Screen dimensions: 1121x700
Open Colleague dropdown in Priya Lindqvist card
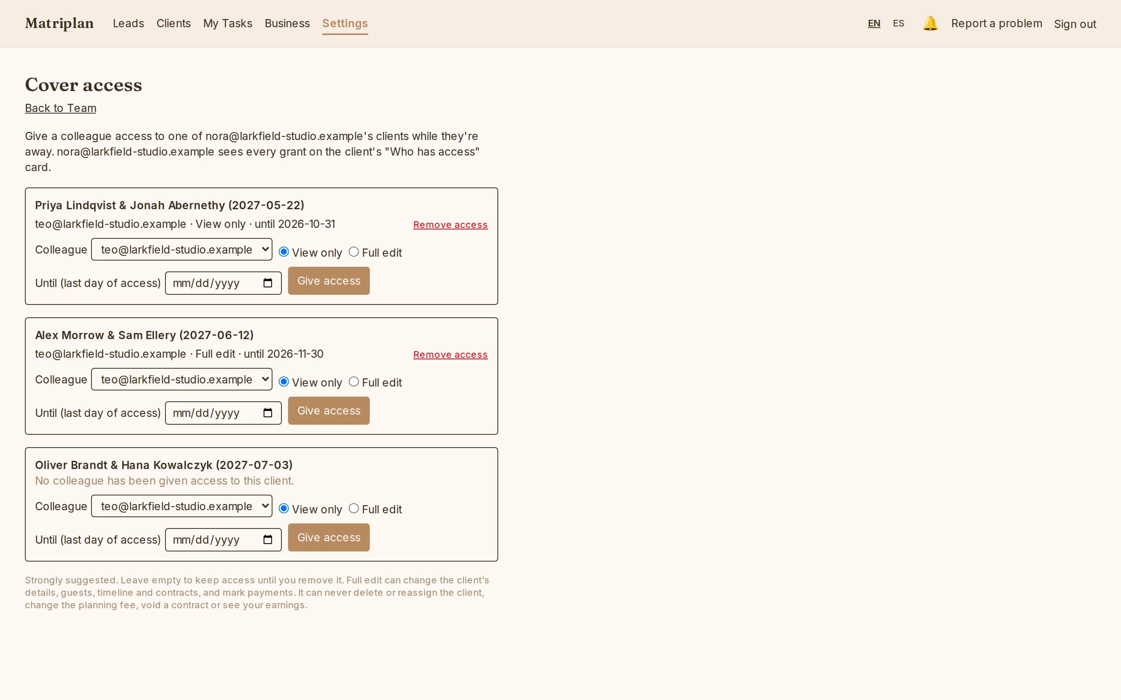[182, 250]
